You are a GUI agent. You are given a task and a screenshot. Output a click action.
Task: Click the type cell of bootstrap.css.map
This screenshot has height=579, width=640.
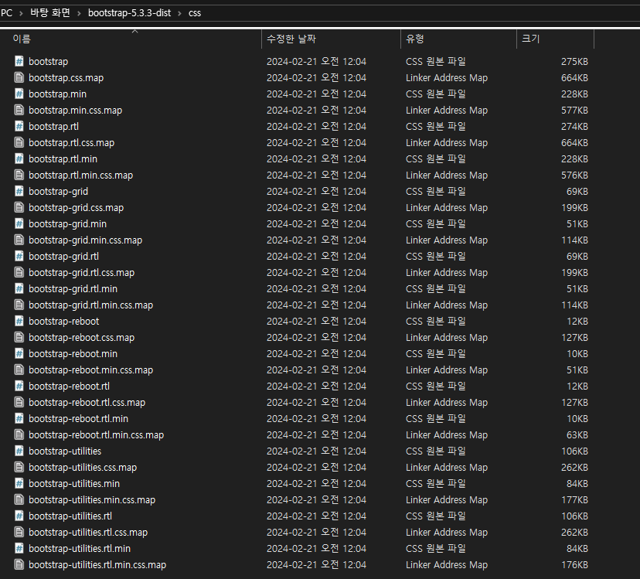point(447,77)
